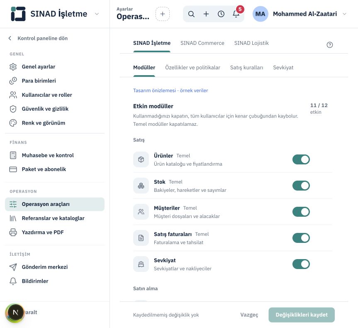Click the calculator icon for Muhasebe ve kontrol
Screen dimensions: 358x328
coord(13,155)
